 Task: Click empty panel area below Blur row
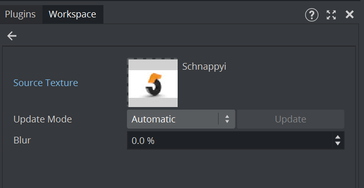[179, 169]
